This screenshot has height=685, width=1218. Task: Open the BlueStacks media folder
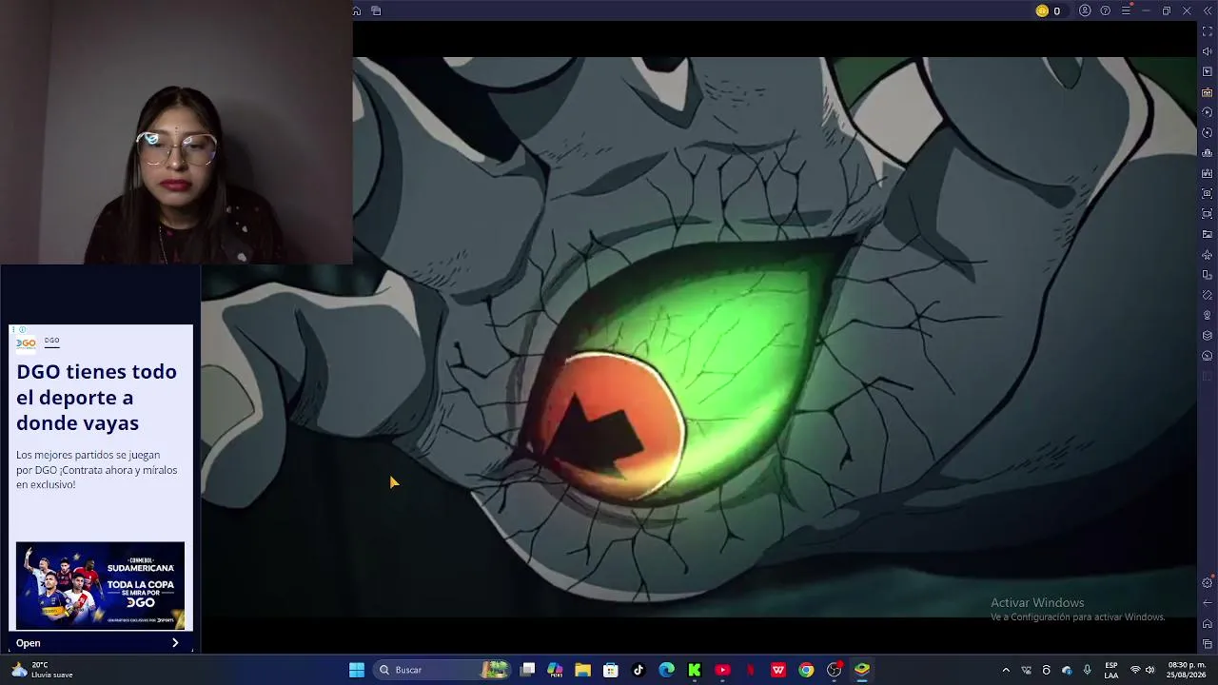coord(1208,234)
